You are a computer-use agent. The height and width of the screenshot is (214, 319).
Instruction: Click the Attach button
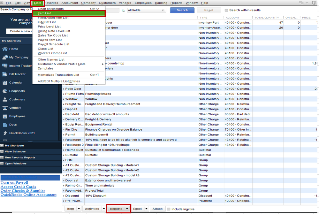click(157, 209)
